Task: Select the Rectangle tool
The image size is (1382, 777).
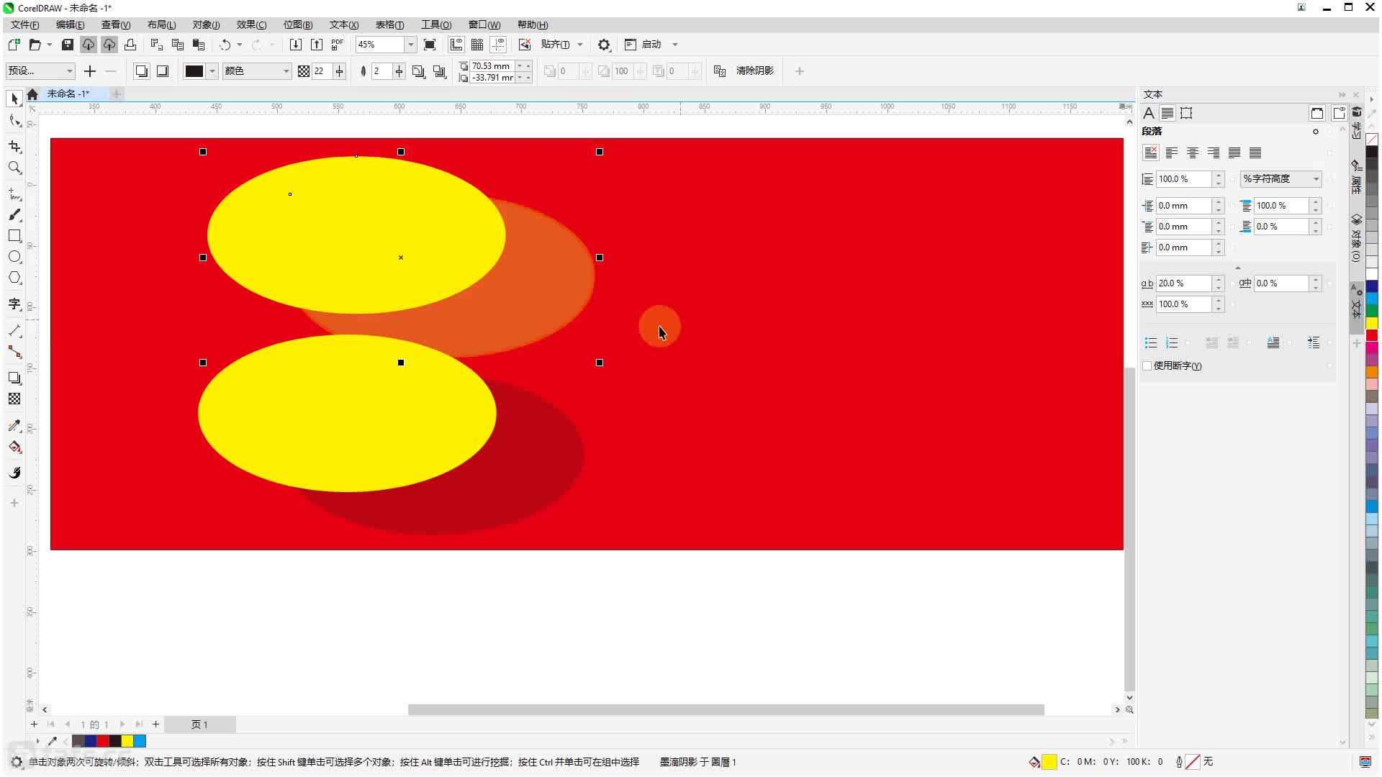Action: 14,236
